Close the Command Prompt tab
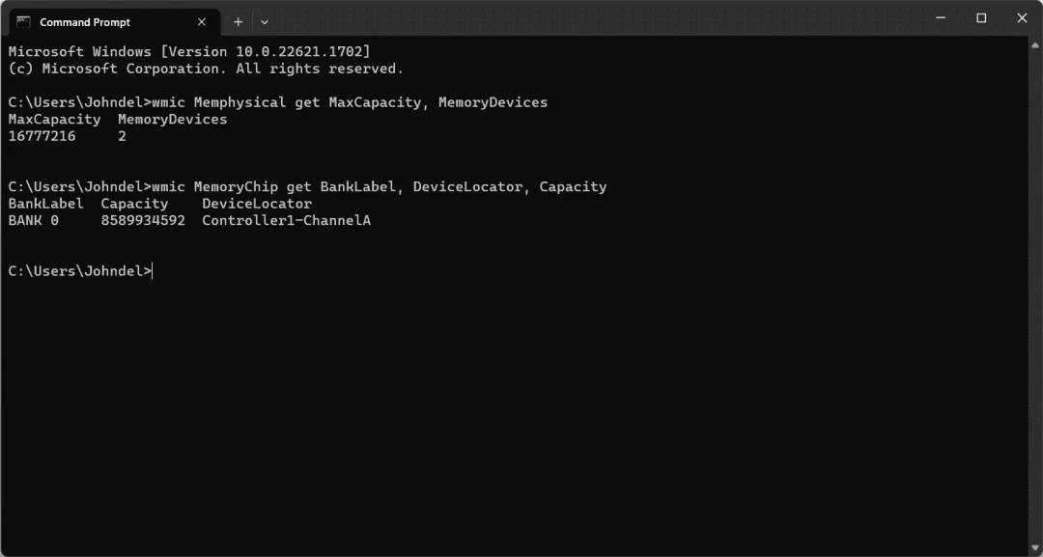This screenshot has height=557, width=1043. (202, 22)
